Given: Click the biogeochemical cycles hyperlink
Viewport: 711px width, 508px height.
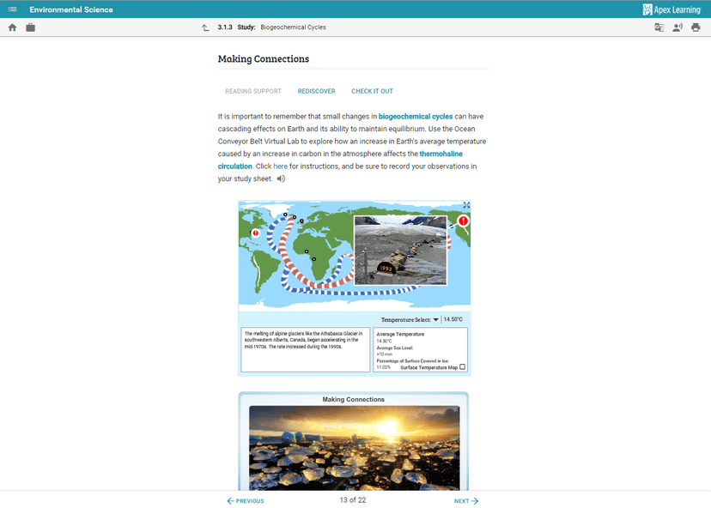Looking at the screenshot, I should click(x=416, y=116).
